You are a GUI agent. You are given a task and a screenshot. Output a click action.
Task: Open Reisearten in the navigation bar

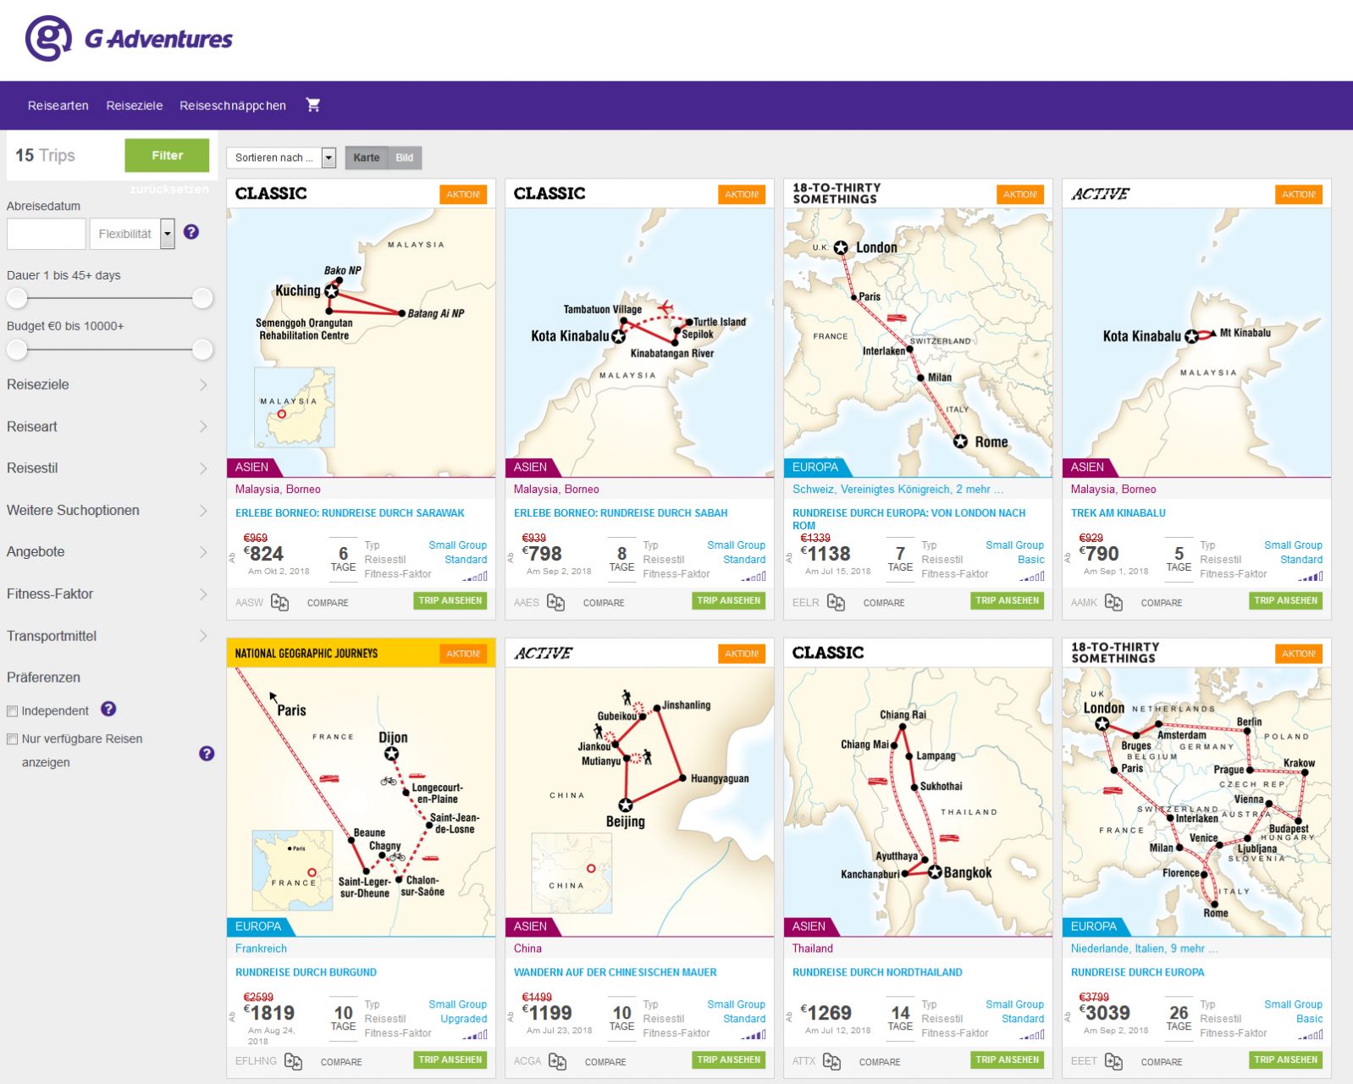(58, 106)
